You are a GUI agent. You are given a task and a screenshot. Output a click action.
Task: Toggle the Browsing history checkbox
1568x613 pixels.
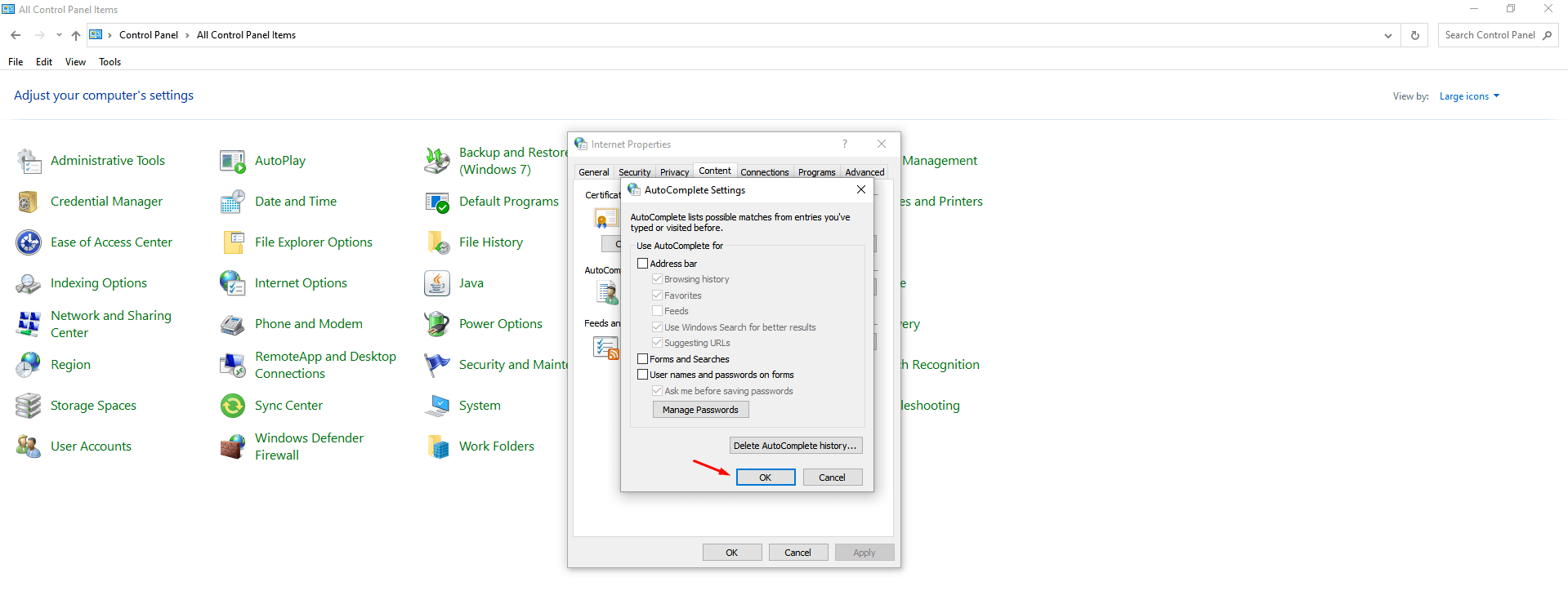click(657, 279)
